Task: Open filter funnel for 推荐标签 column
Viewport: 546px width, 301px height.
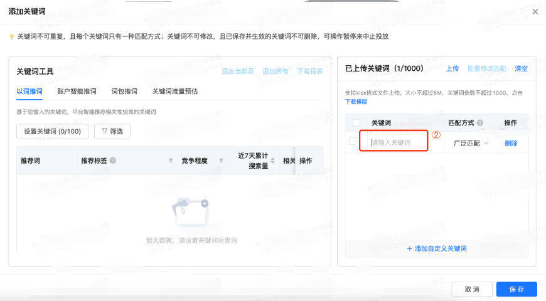Action: click(171, 161)
